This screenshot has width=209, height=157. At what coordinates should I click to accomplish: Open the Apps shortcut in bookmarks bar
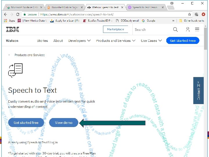click(x=9, y=21)
